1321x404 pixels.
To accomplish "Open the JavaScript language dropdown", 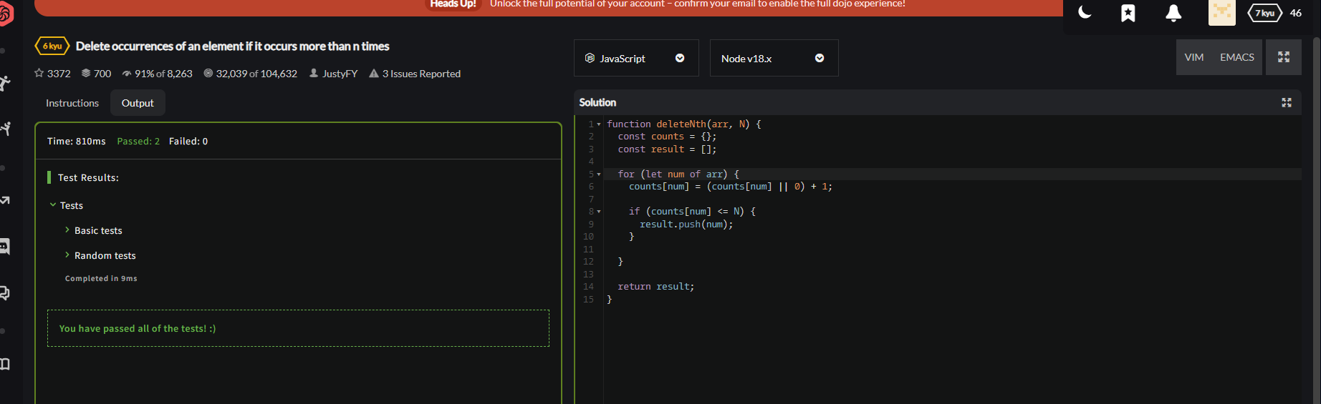I will pos(635,59).
